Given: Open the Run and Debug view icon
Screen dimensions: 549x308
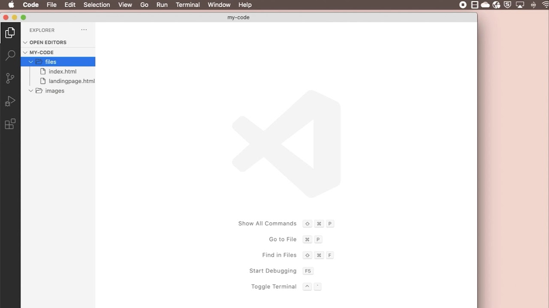Looking at the screenshot, I should pos(10,101).
